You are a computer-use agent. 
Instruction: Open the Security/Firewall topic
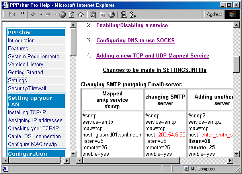pos(27,88)
